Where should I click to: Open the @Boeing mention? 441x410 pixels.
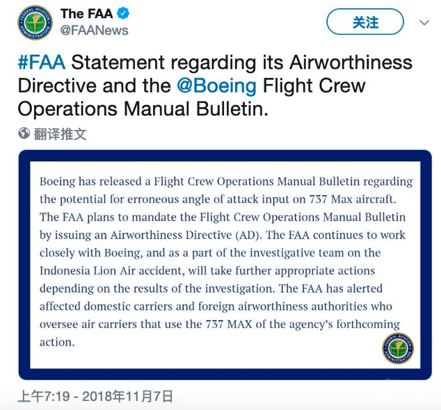pos(216,86)
